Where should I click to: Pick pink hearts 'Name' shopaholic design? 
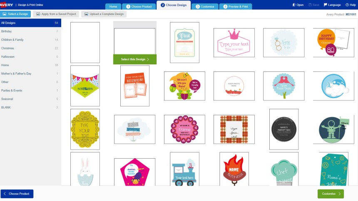coord(184,130)
